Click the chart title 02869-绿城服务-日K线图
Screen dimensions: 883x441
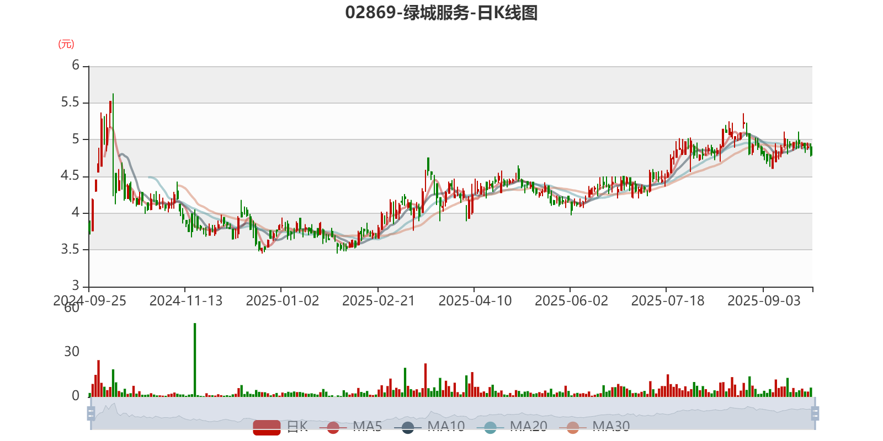[x=441, y=13]
